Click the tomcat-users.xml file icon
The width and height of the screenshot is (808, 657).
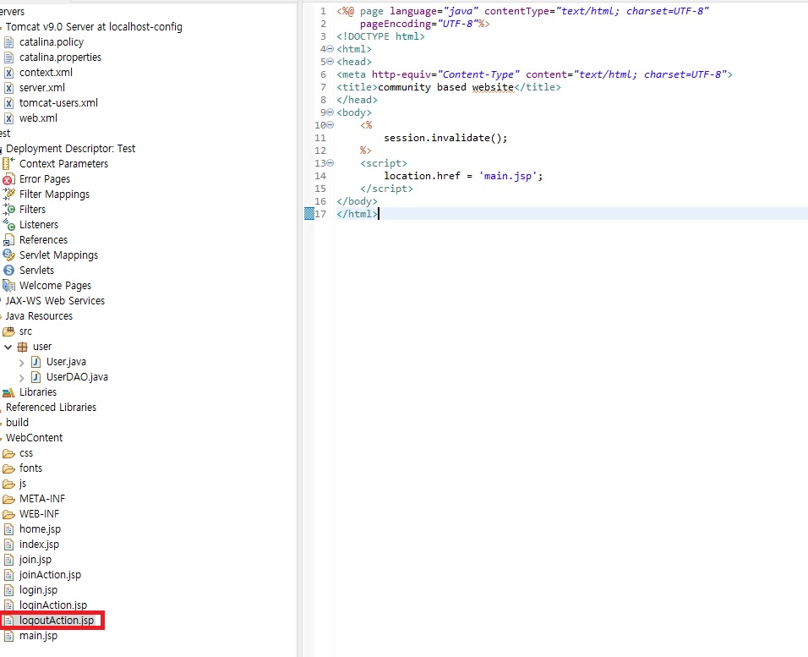pyautogui.click(x=8, y=103)
